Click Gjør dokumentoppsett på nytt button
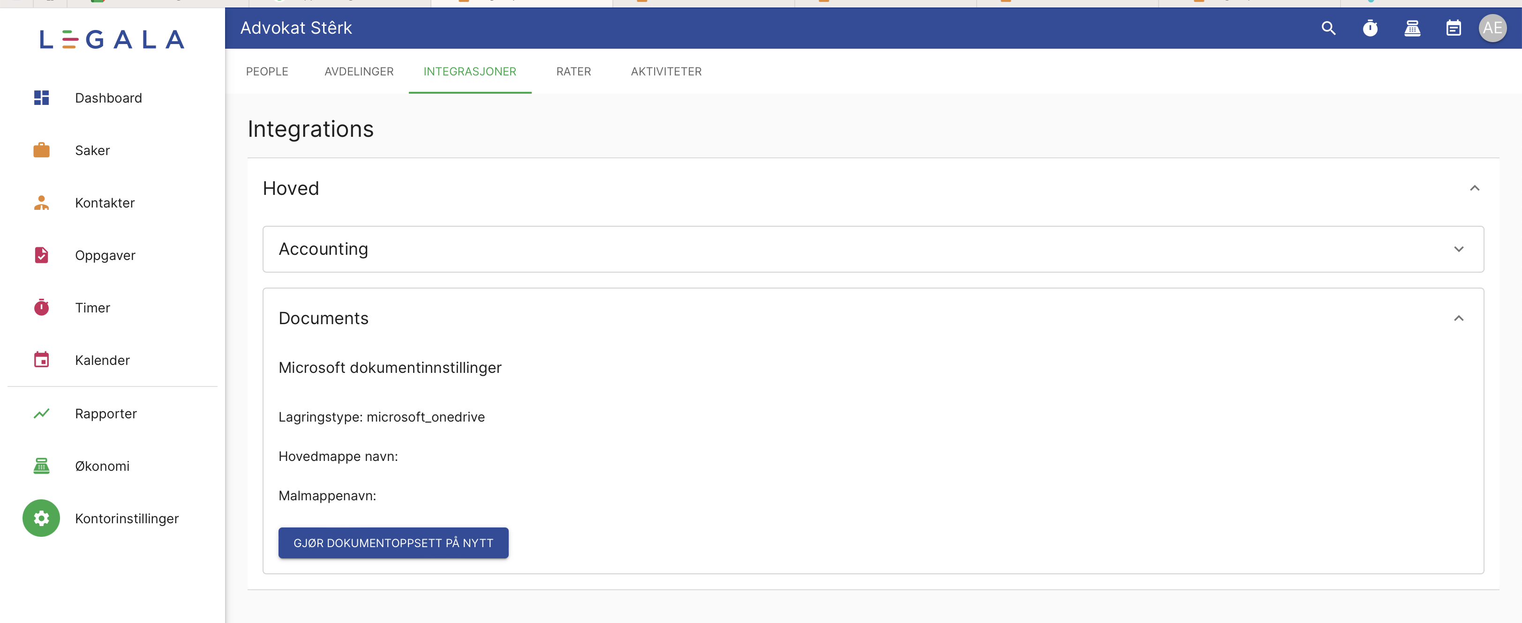Viewport: 1522px width, 623px height. (393, 543)
